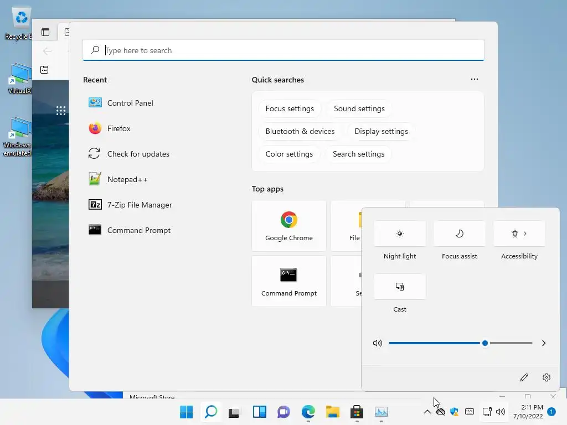Open Control Panel from Recent list
The width and height of the screenshot is (567, 425).
tap(121, 103)
